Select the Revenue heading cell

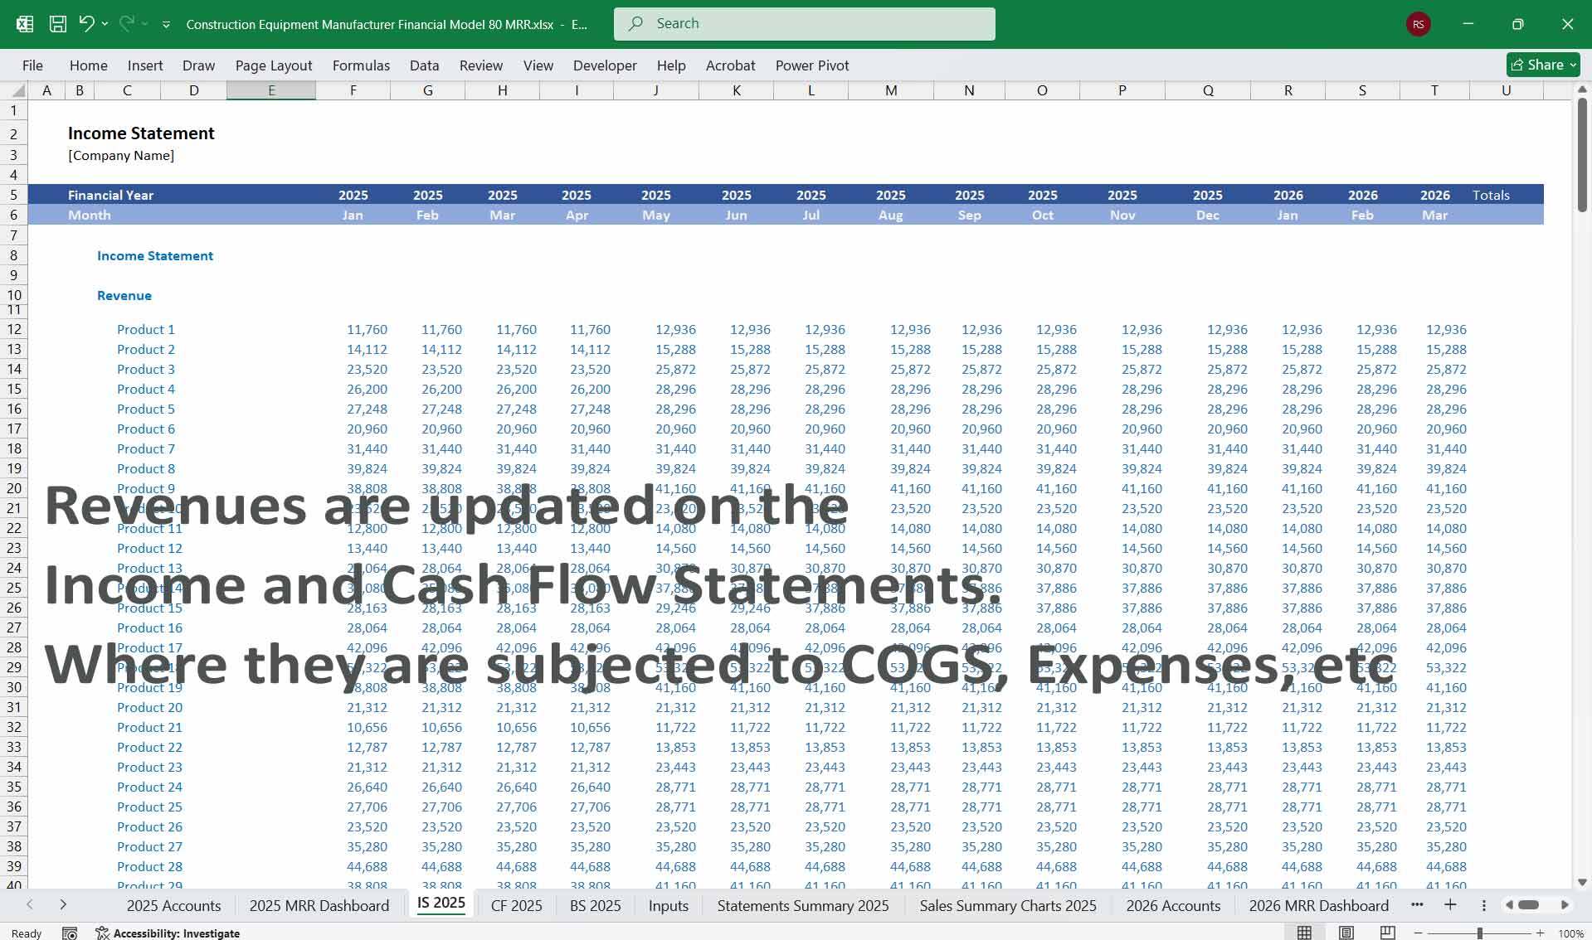[x=124, y=296]
